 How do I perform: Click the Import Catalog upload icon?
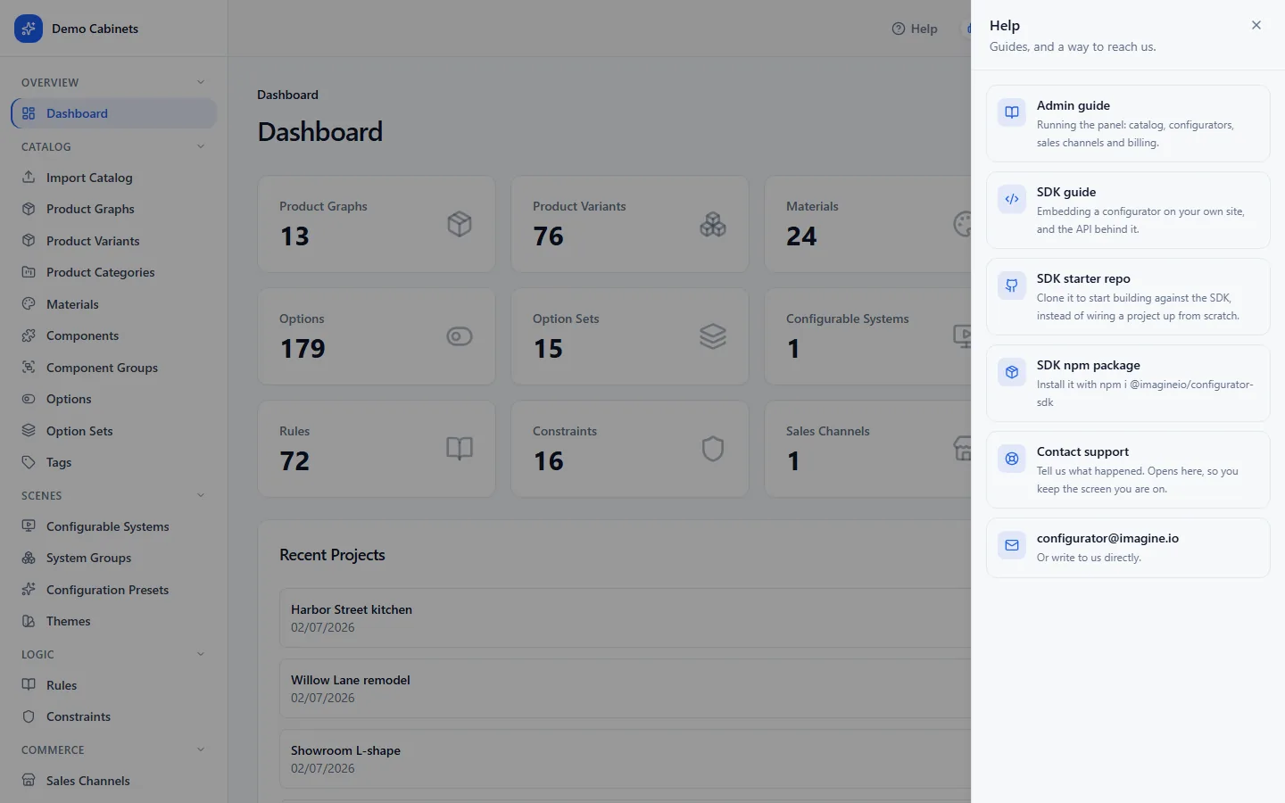pyautogui.click(x=29, y=177)
